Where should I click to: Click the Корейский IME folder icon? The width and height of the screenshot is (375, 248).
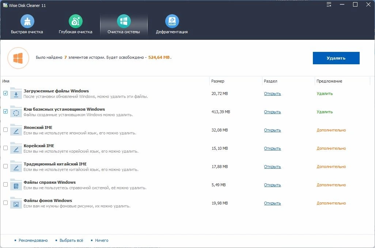tap(16, 148)
